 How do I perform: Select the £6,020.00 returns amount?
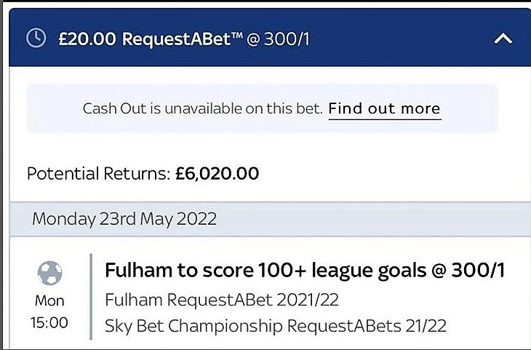[217, 174]
